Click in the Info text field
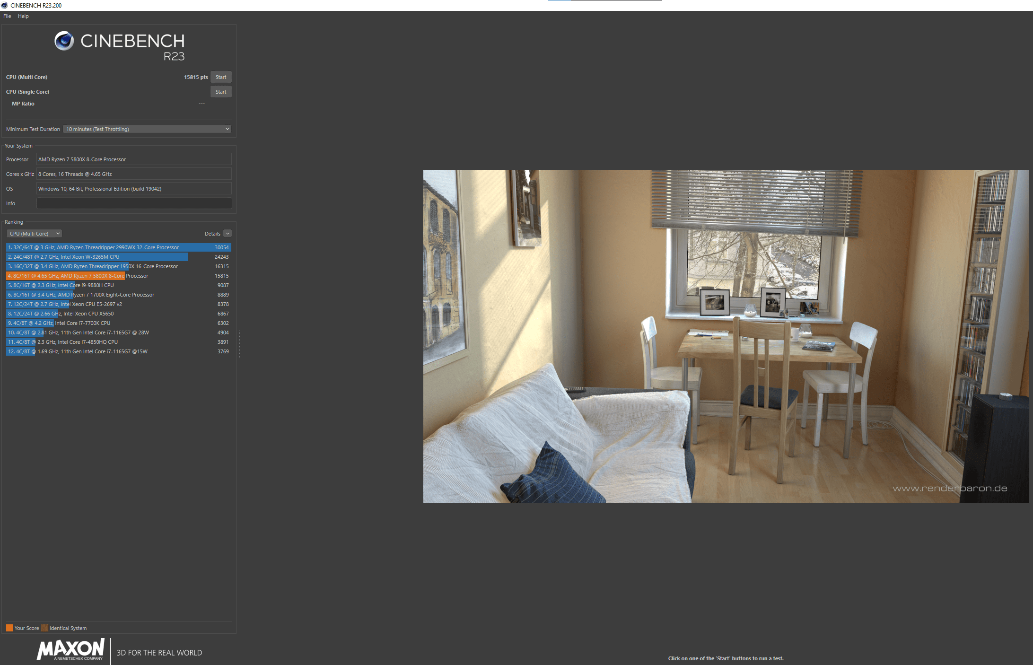 134,203
